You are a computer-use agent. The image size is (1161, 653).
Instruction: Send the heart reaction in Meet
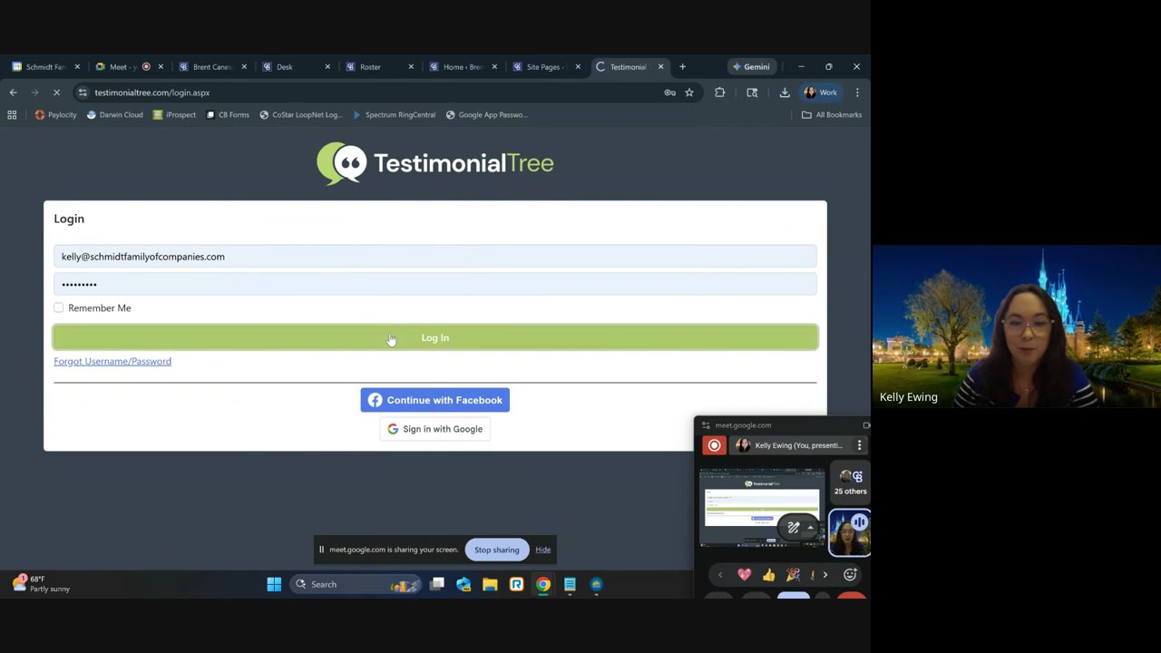point(744,575)
